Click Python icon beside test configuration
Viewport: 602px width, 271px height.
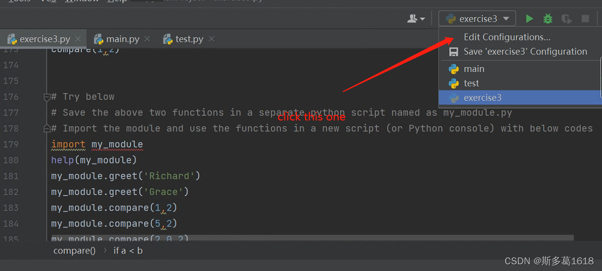(x=454, y=83)
